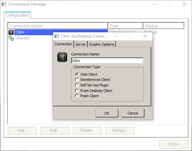Click the Delete... button
Screen dimensions: 192x151
click(x=87, y=130)
